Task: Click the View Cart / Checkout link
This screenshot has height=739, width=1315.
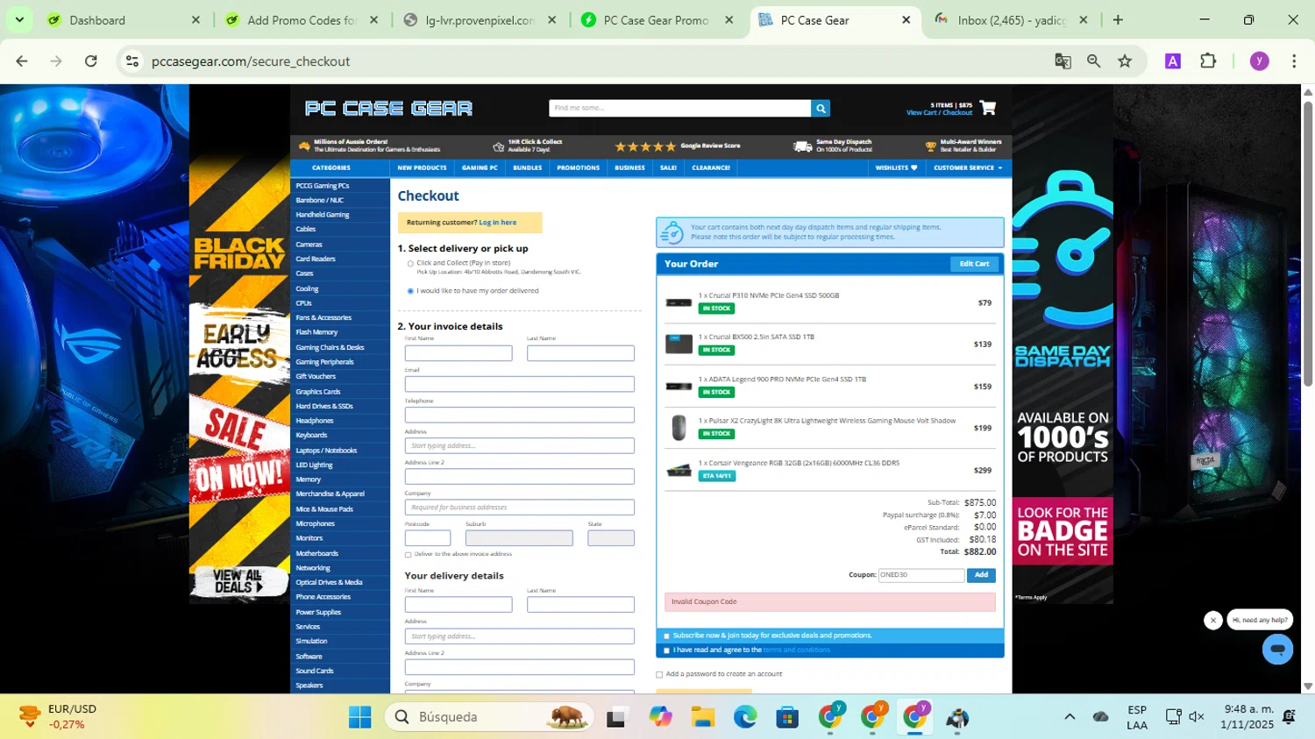Action: [939, 112]
